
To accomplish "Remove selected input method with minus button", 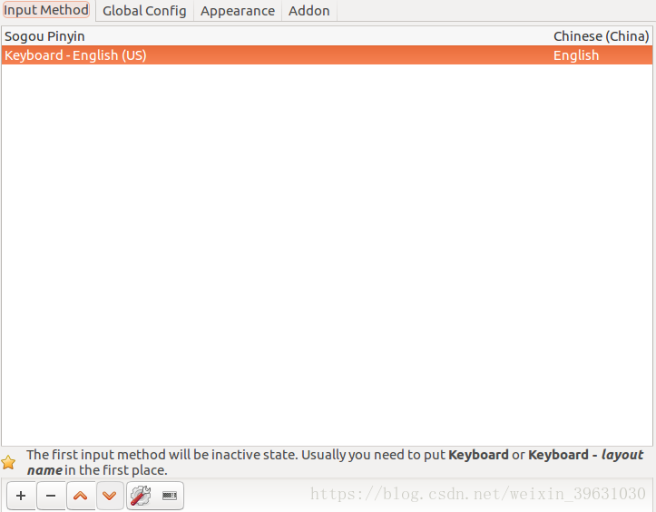I will point(51,496).
